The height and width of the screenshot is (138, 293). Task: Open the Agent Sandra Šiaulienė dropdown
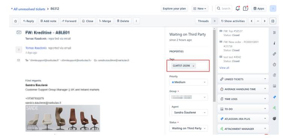click(190, 112)
